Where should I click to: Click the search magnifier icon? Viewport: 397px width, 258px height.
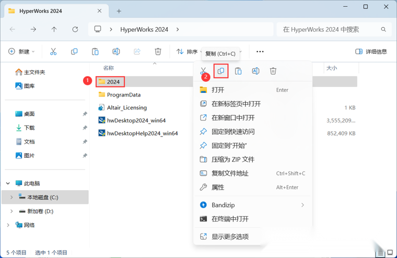click(x=383, y=30)
